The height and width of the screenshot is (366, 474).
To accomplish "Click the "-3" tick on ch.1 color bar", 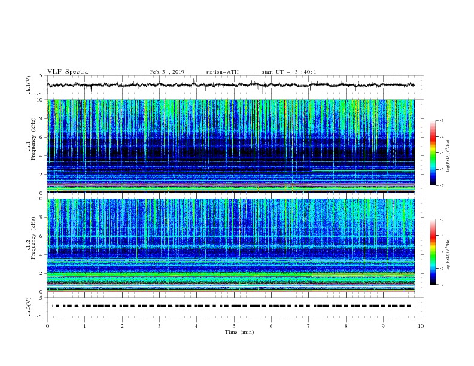I will pos(441,120).
